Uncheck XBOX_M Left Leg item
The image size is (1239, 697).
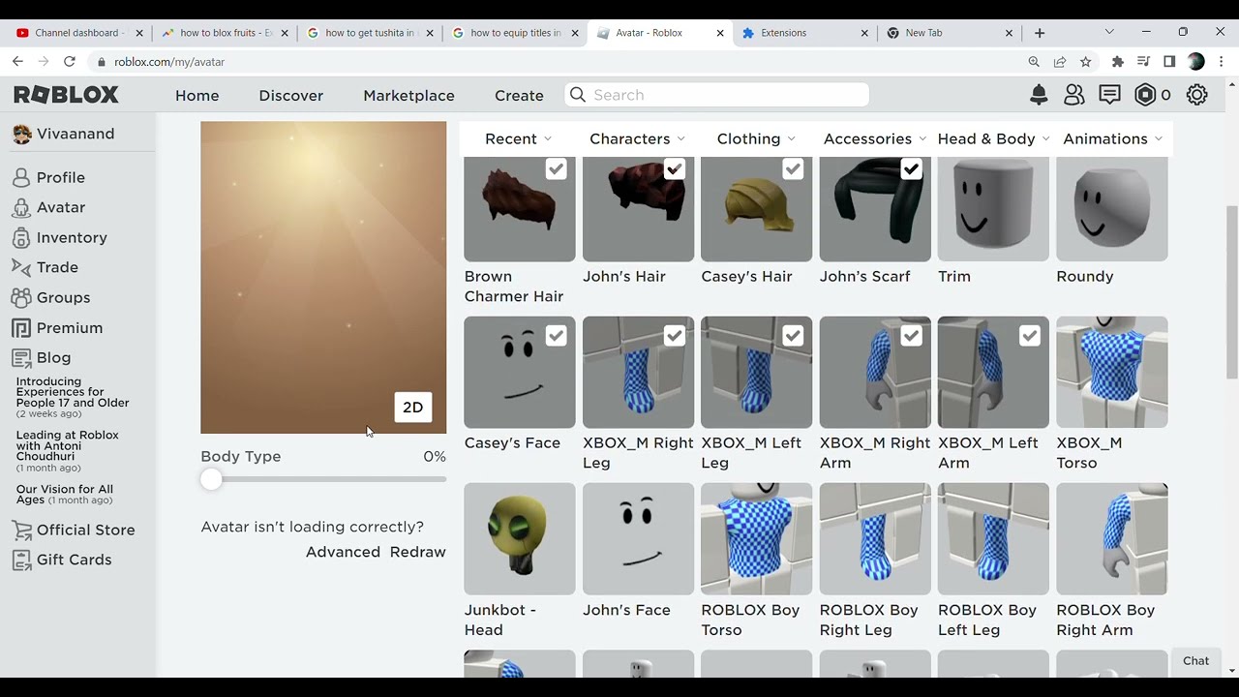click(793, 336)
